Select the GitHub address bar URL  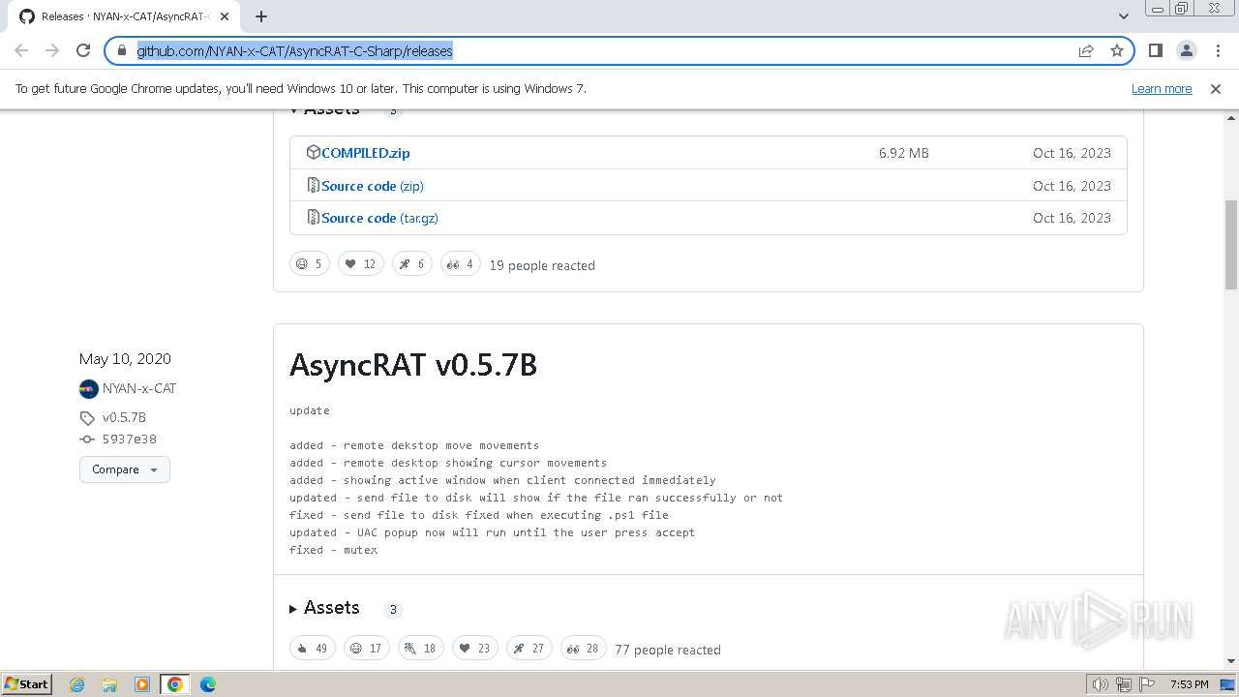[294, 50]
